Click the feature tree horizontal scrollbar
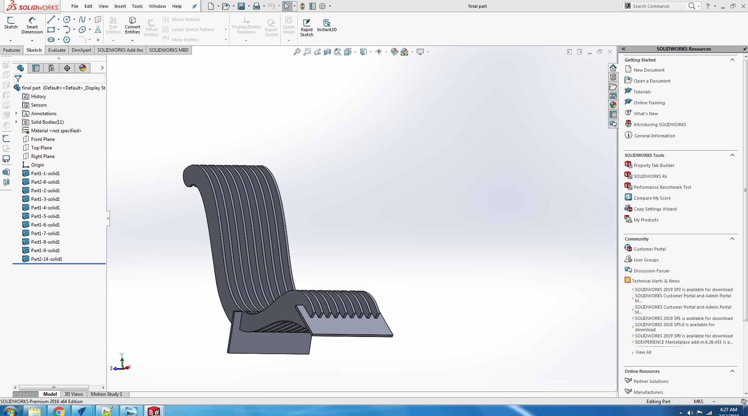 pyautogui.click(x=54, y=388)
